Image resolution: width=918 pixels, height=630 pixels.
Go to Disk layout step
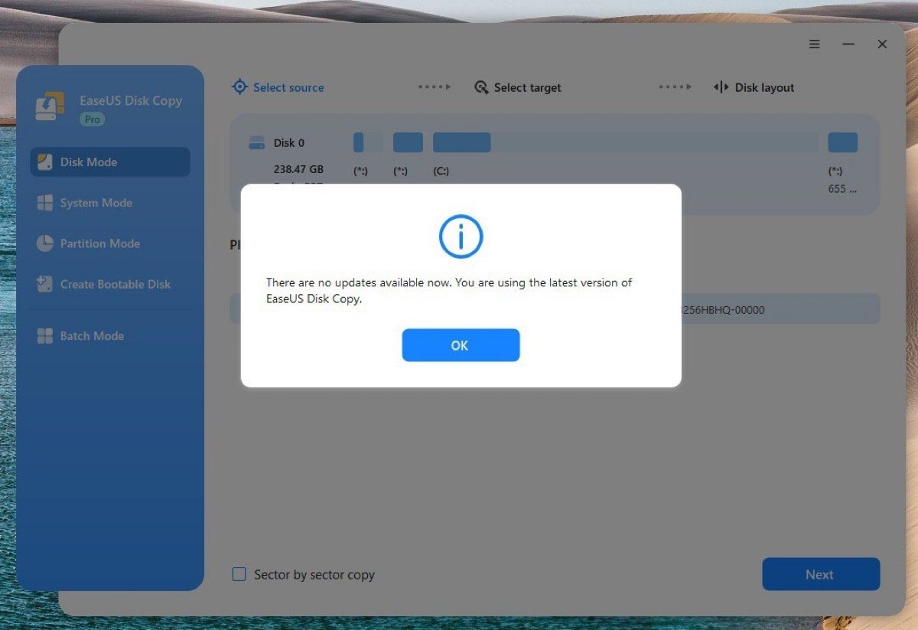tap(754, 87)
